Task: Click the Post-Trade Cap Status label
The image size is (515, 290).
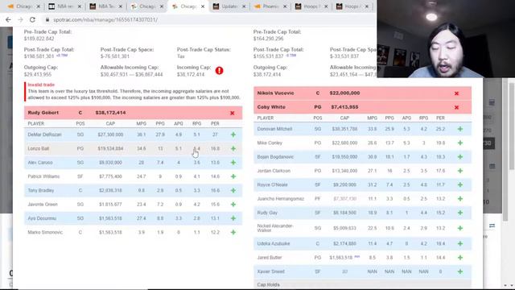Action: 204,50
